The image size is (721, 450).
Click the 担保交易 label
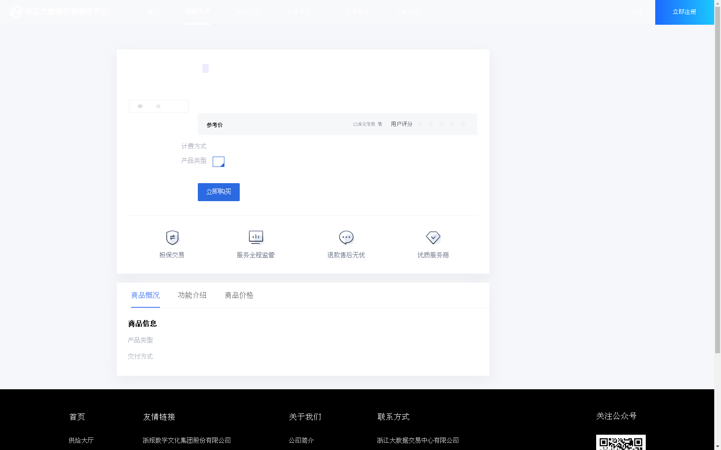point(172,255)
